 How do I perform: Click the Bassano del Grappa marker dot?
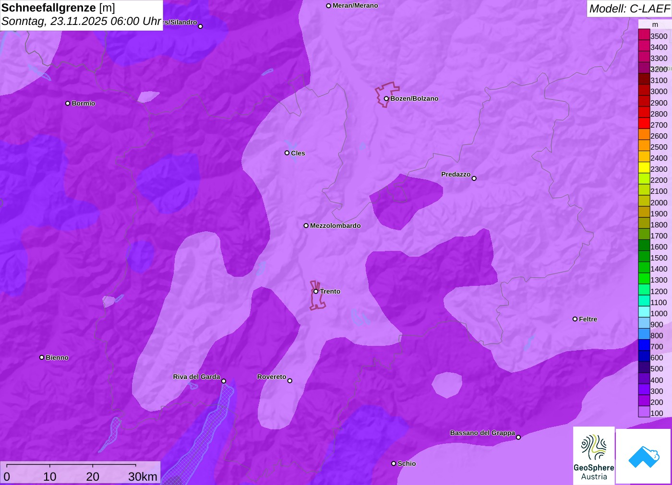click(518, 437)
